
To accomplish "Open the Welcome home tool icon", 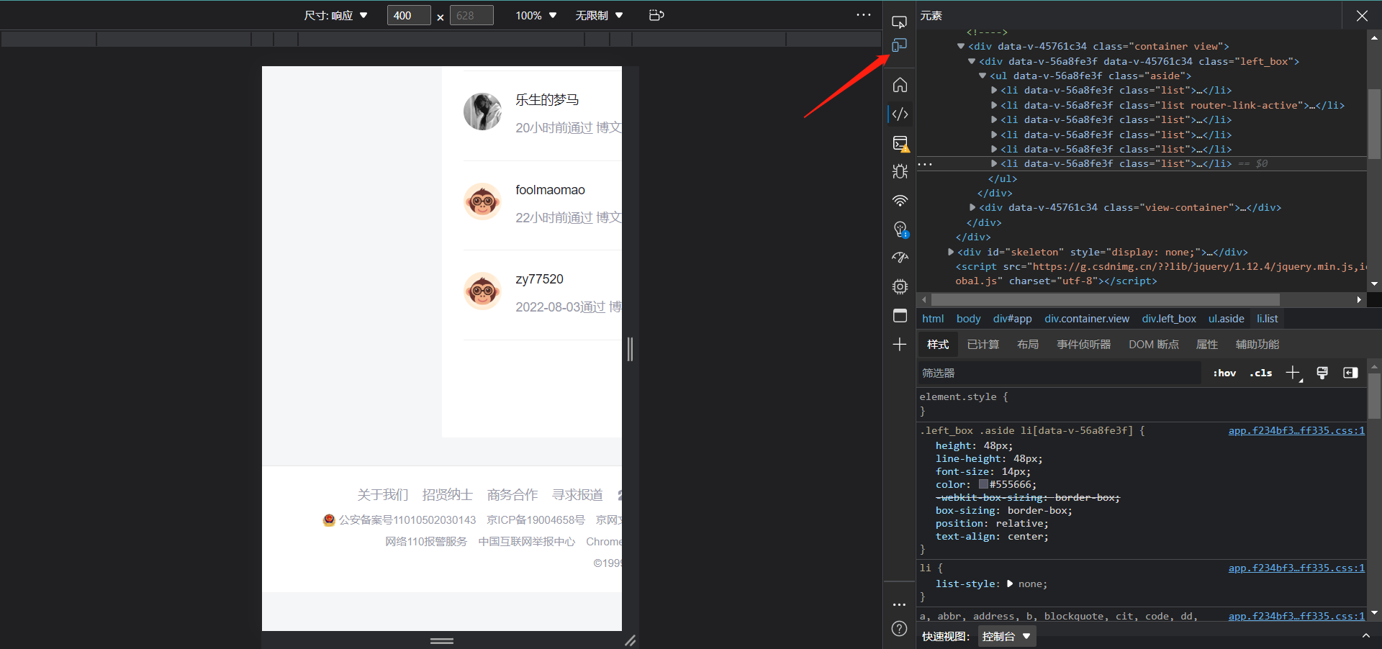I will pyautogui.click(x=900, y=85).
